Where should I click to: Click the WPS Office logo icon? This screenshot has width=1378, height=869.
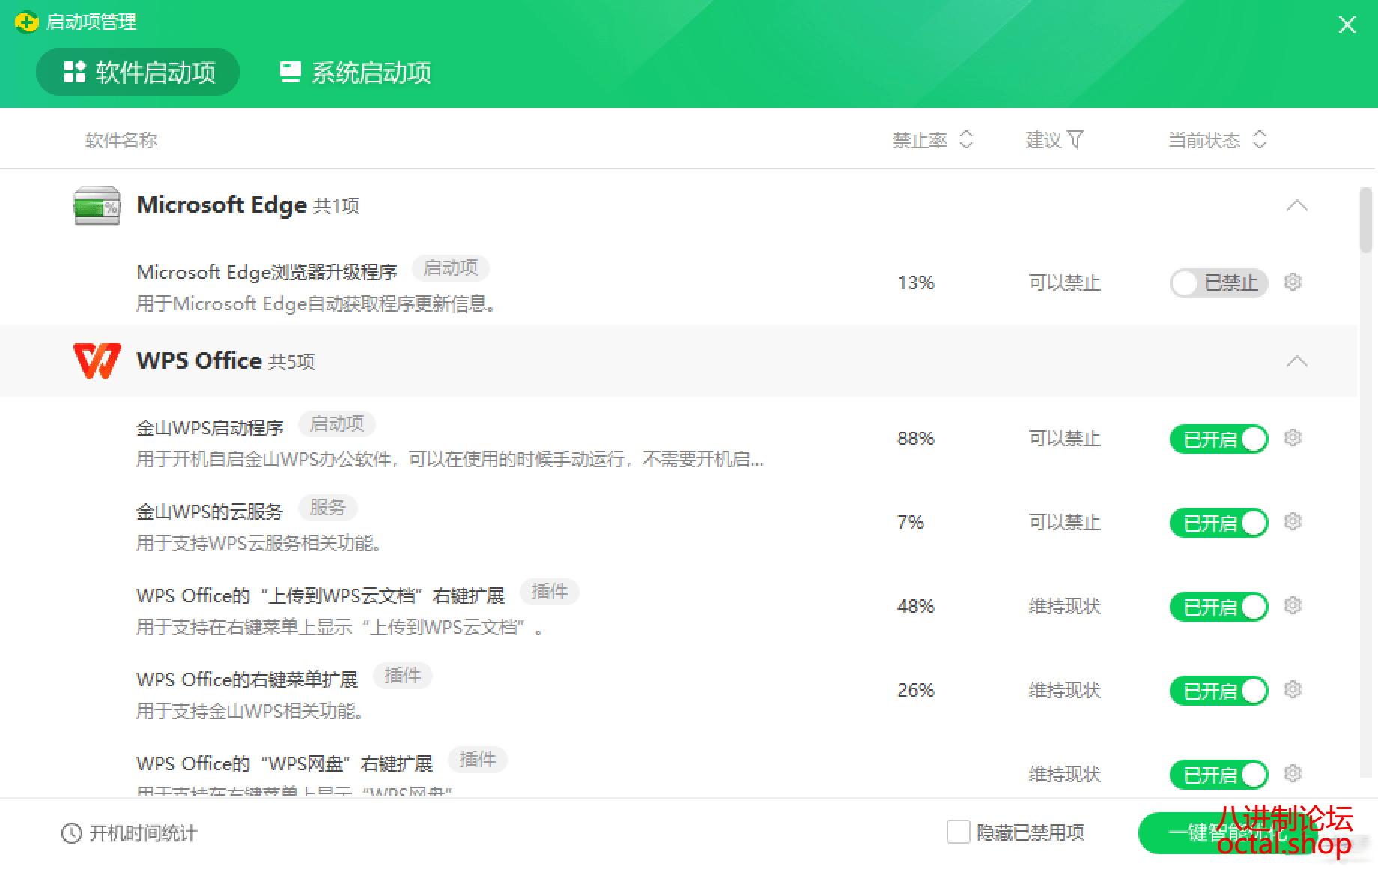click(x=97, y=361)
